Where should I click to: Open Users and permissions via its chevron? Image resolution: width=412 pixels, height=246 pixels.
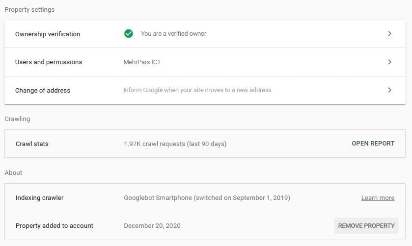tap(389, 62)
